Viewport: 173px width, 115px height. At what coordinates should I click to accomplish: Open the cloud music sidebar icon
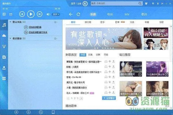pos(4,35)
